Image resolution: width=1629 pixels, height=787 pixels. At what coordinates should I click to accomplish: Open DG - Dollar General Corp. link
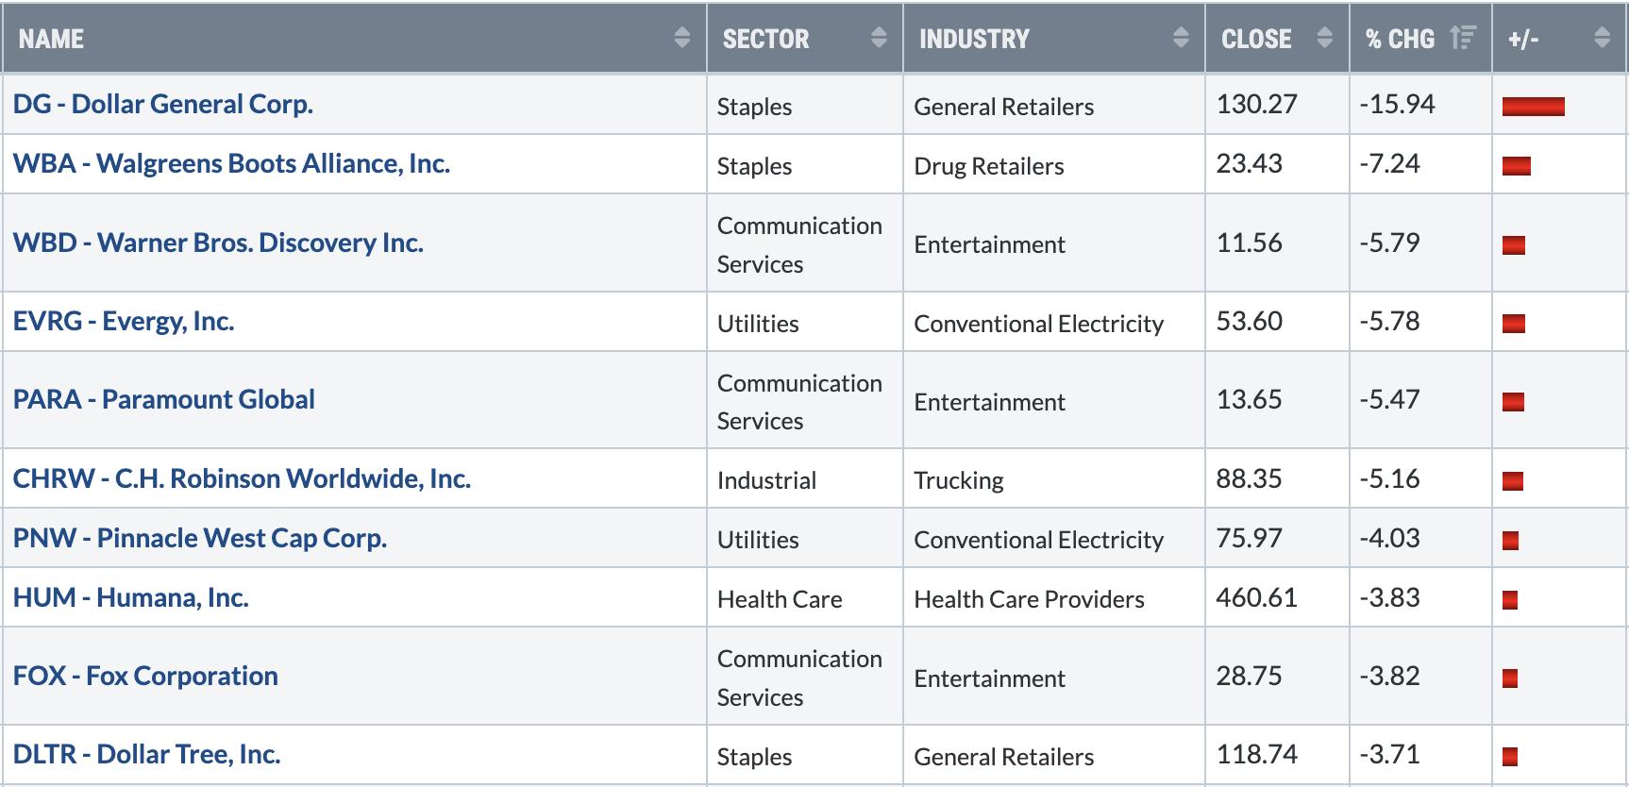pyautogui.click(x=163, y=104)
